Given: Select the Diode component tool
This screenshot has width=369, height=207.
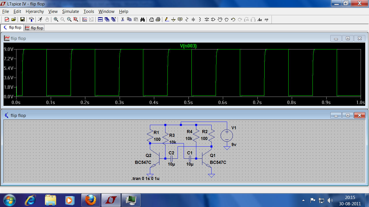Looking at the screenshot, I should click(207, 20).
